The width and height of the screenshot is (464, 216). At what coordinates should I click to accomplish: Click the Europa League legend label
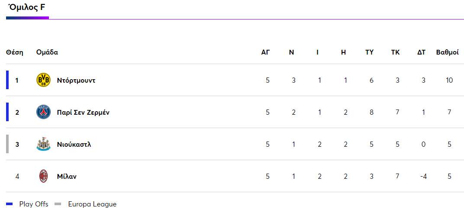coord(92,204)
